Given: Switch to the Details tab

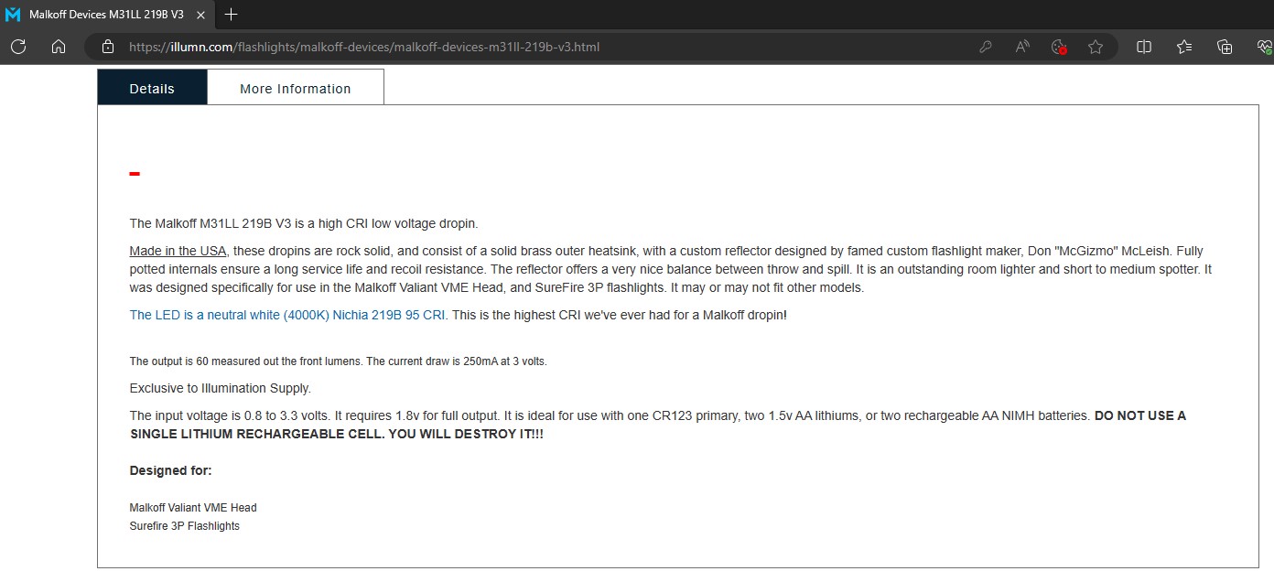Looking at the screenshot, I should coord(152,89).
